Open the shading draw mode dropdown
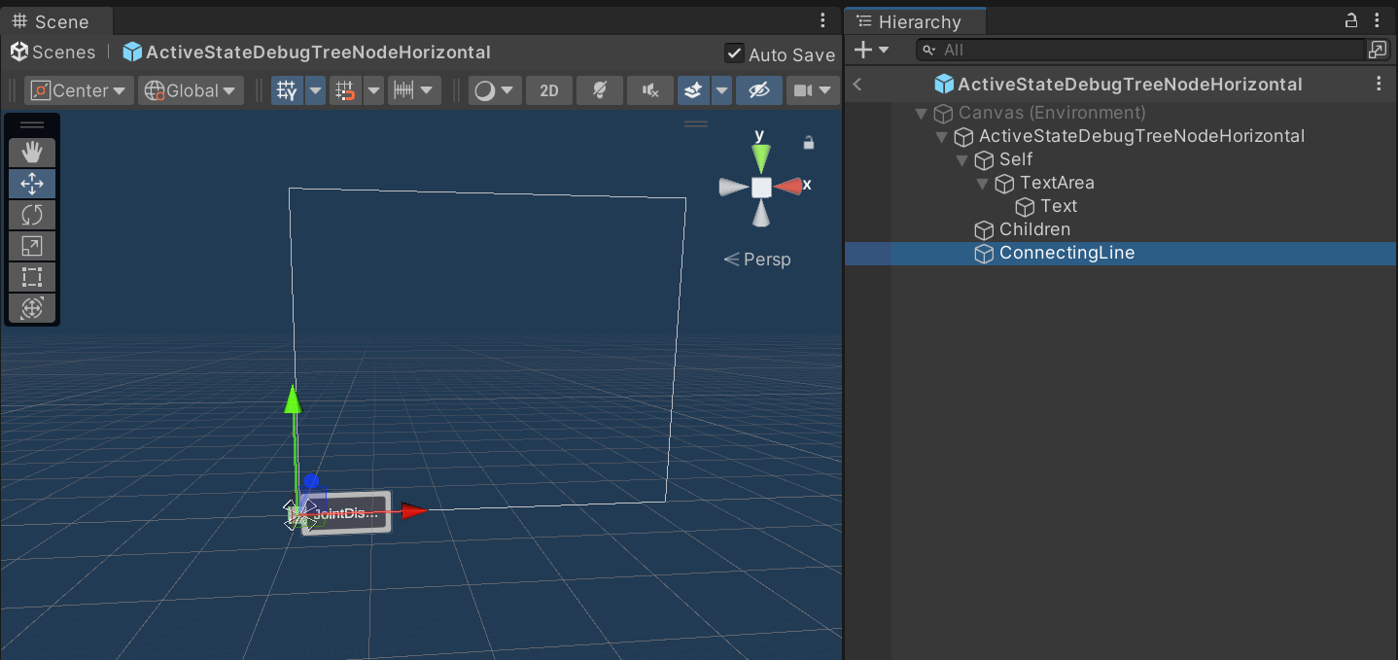 pyautogui.click(x=495, y=90)
